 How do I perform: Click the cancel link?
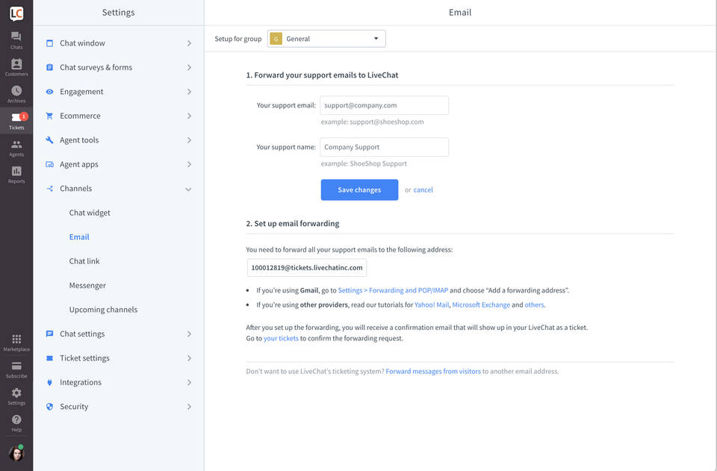423,190
